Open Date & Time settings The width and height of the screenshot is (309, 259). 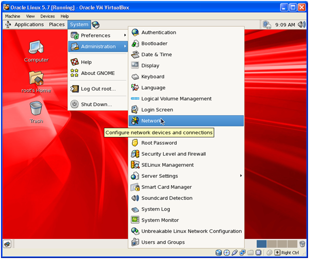pos(186,55)
